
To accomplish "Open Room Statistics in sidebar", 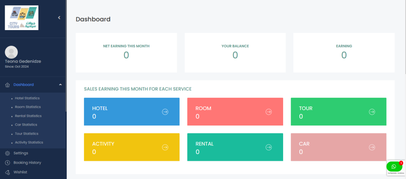I will (28, 107).
